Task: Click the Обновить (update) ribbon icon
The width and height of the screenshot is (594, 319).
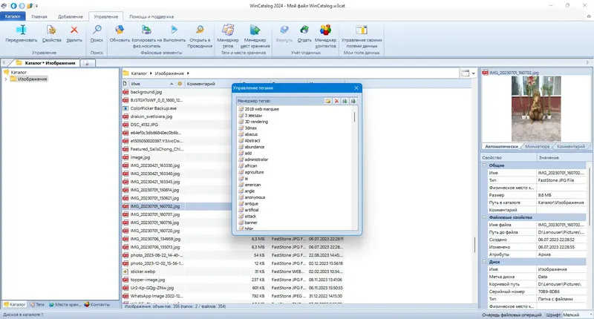Action: pyautogui.click(x=120, y=30)
